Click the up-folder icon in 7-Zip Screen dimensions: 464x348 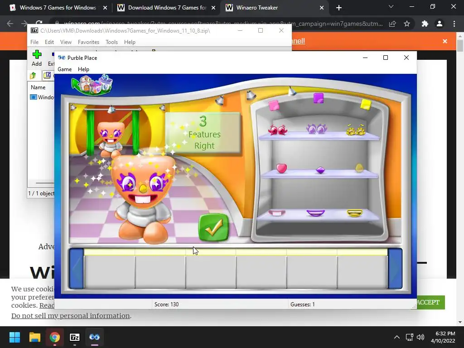click(x=33, y=76)
